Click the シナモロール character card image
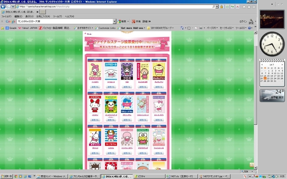This screenshot has width=287, height=179. (x=111, y=71)
